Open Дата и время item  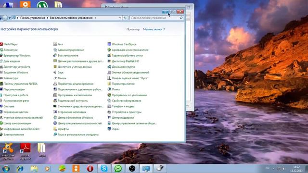10,61
